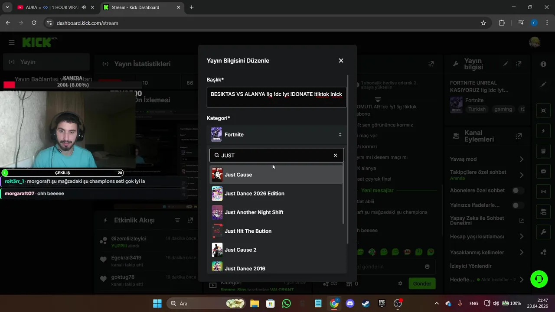Click the chat message input box
The width and height of the screenshot is (555, 312).
coord(390,266)
